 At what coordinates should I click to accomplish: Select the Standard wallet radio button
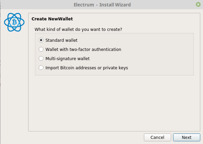41,40
